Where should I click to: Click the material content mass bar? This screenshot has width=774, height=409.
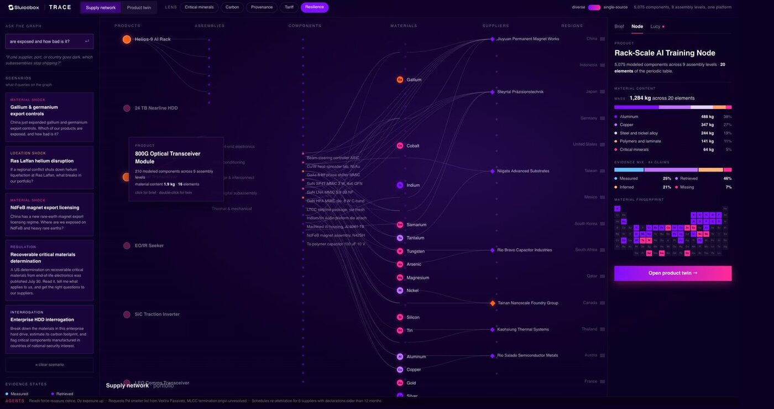(x=673, y=107)
